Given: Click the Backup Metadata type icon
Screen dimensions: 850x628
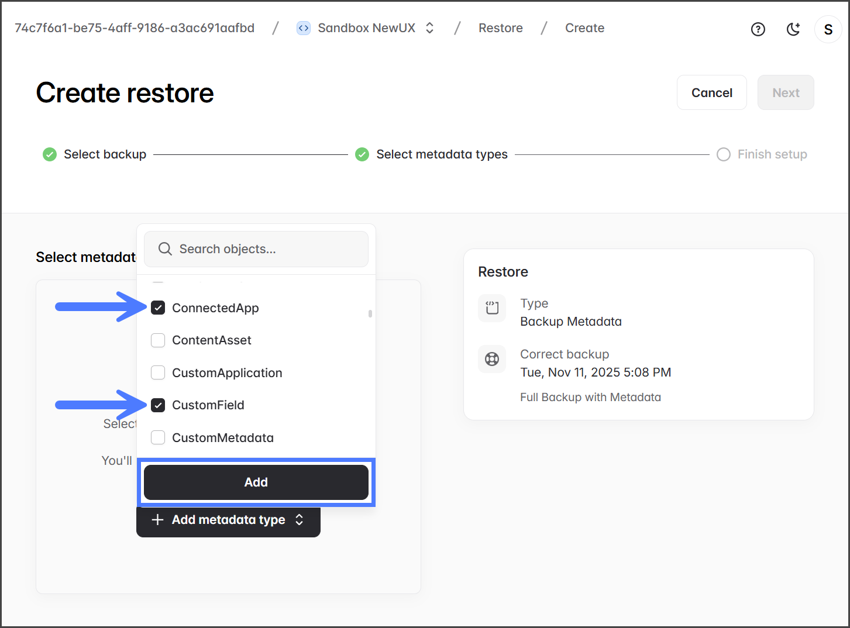Looking at the screenshot, I should (492, 308).
